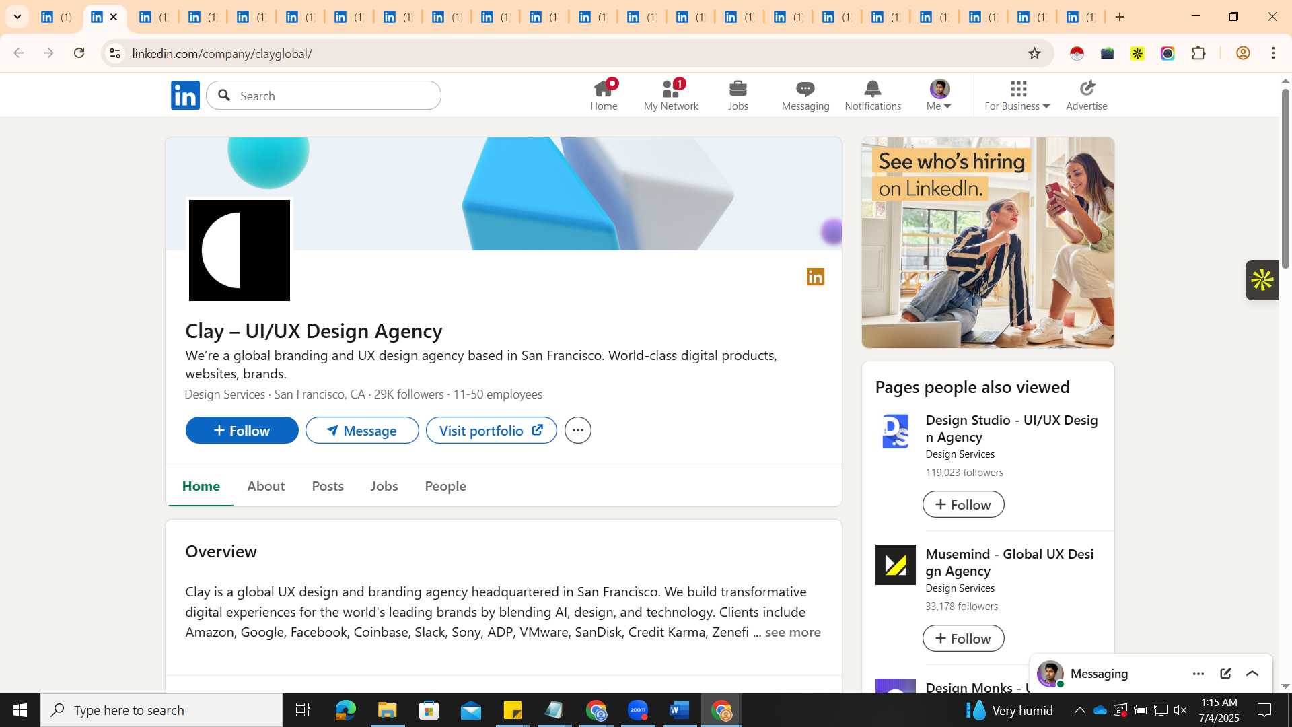
Task: Open tab search dropdown arrow
Action: point(17,17)
